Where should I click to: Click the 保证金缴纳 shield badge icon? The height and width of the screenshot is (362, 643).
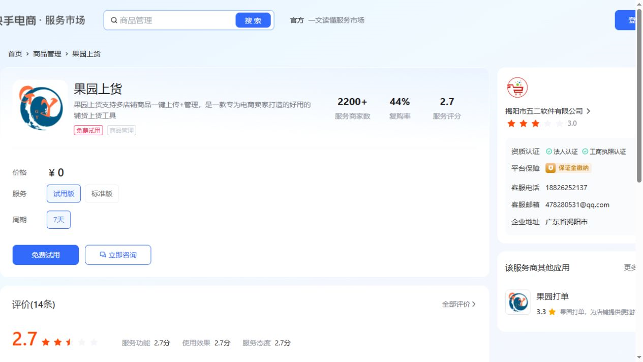550,168
